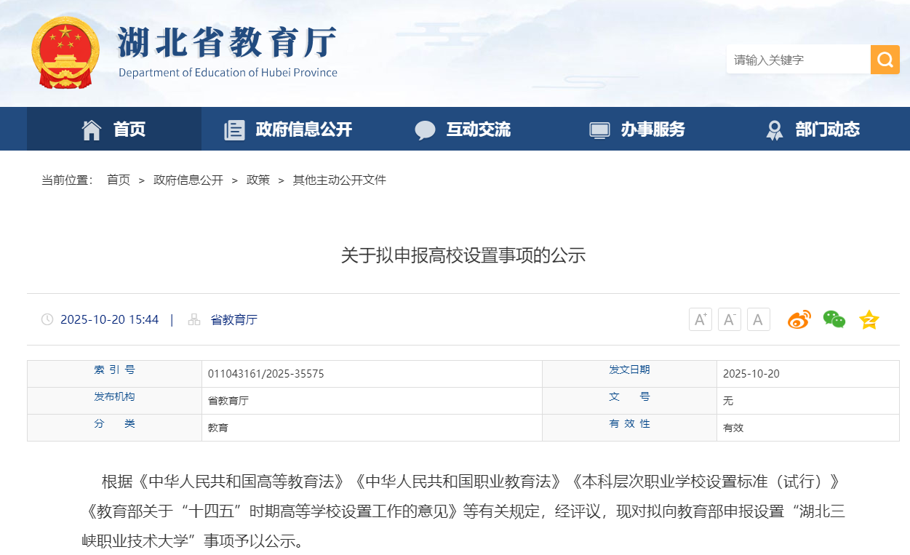Share article via Weibo icon
The image size is (910, 555).
click(799, 319)
